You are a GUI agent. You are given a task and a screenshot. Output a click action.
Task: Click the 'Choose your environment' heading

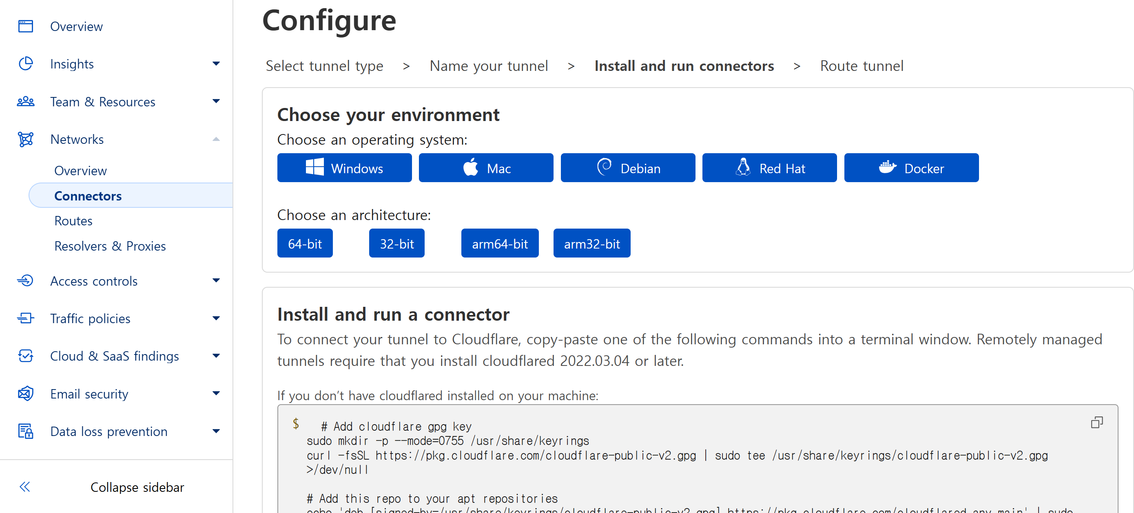(388, 115)
